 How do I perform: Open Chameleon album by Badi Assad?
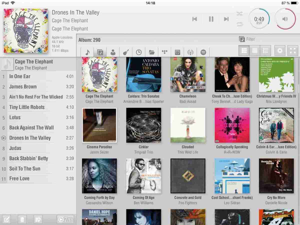tap(188, 74)
